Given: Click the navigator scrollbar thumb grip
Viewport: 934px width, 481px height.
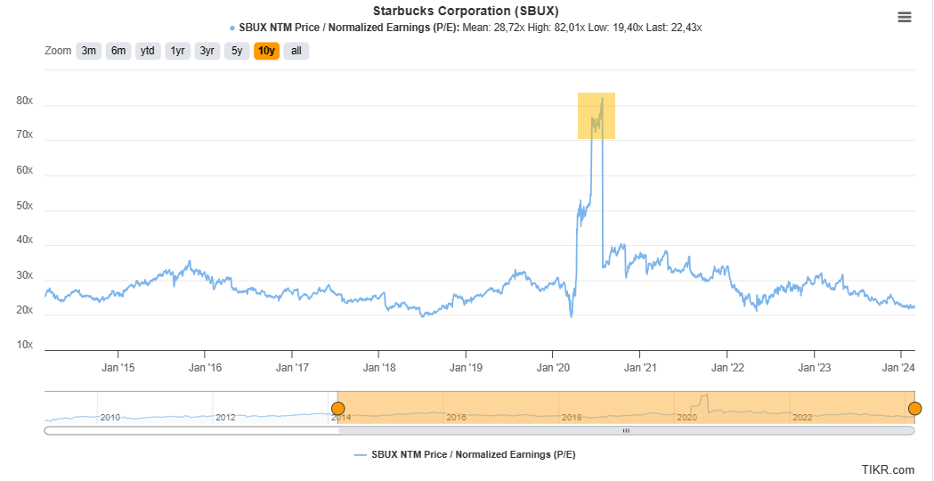Looking at the screenshot, I should 626,429.
